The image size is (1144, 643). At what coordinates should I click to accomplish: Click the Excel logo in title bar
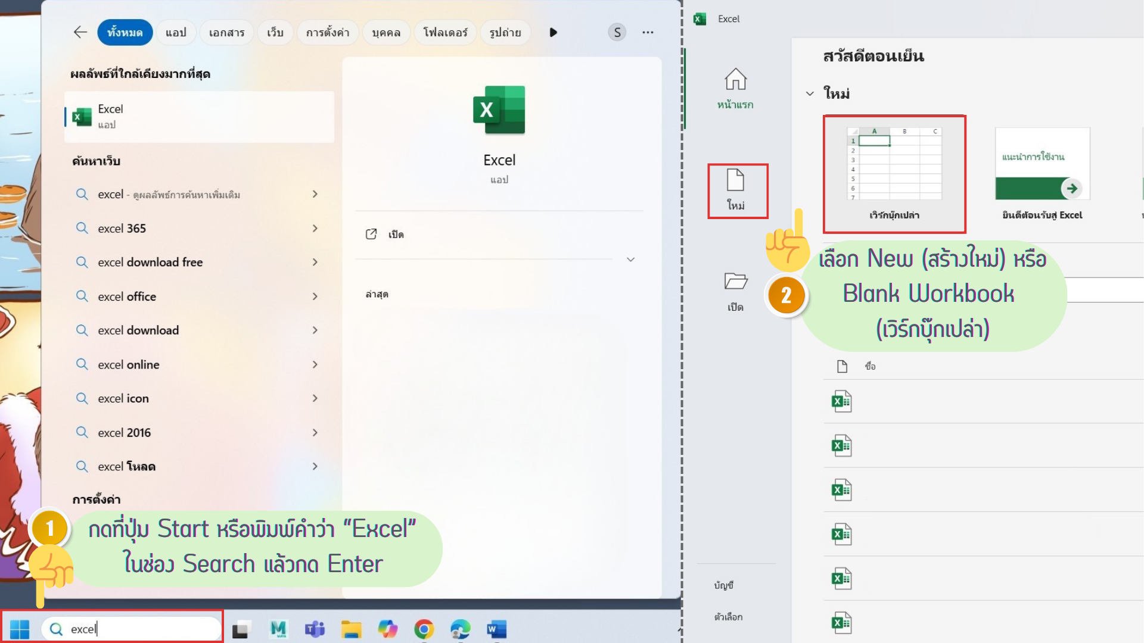coord(700,18)
